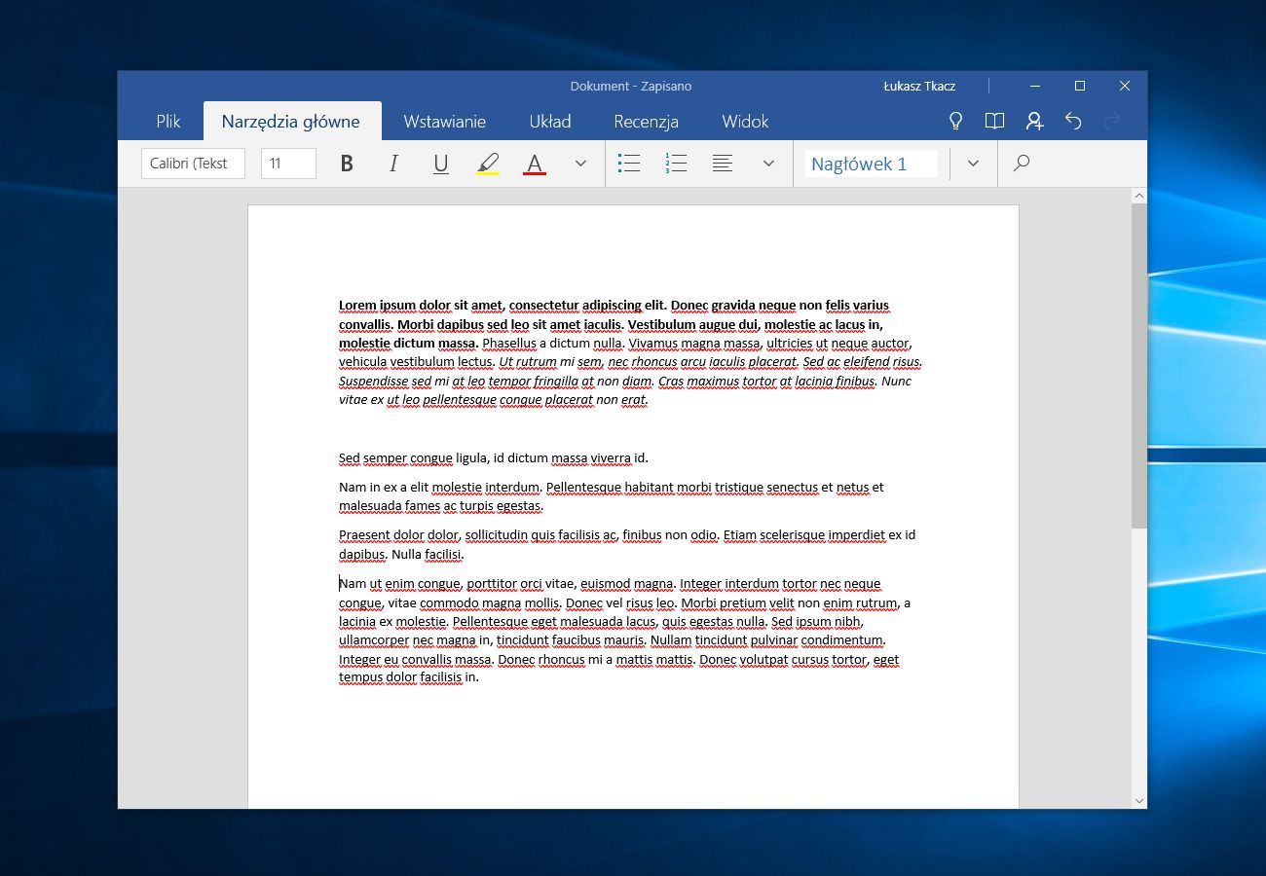Maximize the Word window
The width and height of the screenshot is (1266, 876).
pyautogui.click(x=1080, y=86)
